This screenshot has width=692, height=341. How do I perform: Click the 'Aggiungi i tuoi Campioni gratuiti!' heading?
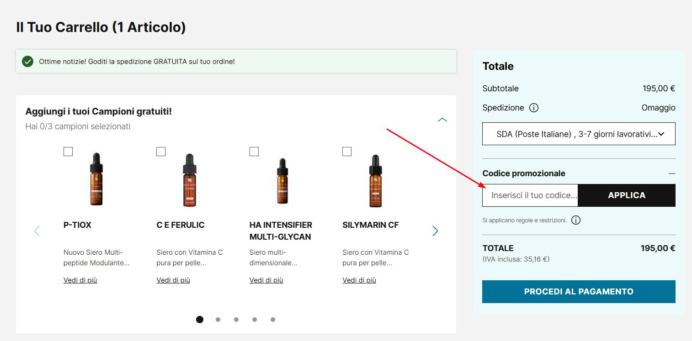coord(99,111)
